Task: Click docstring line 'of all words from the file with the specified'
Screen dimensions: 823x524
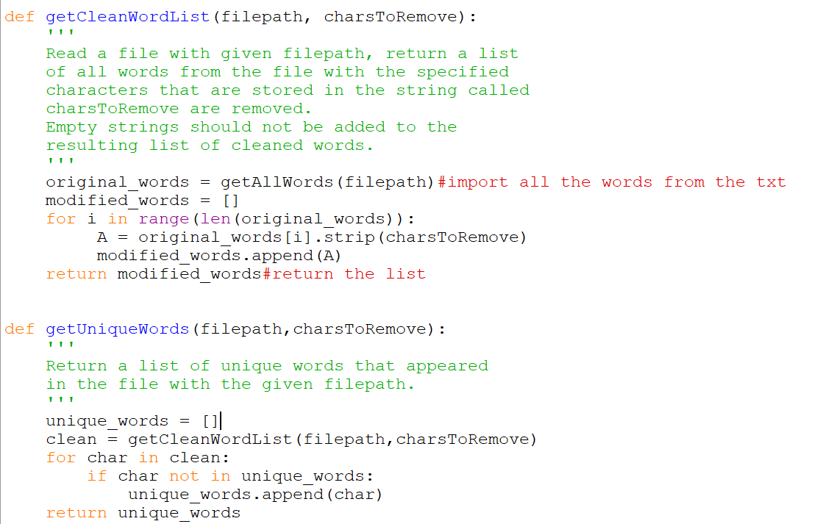Action: 277,72
